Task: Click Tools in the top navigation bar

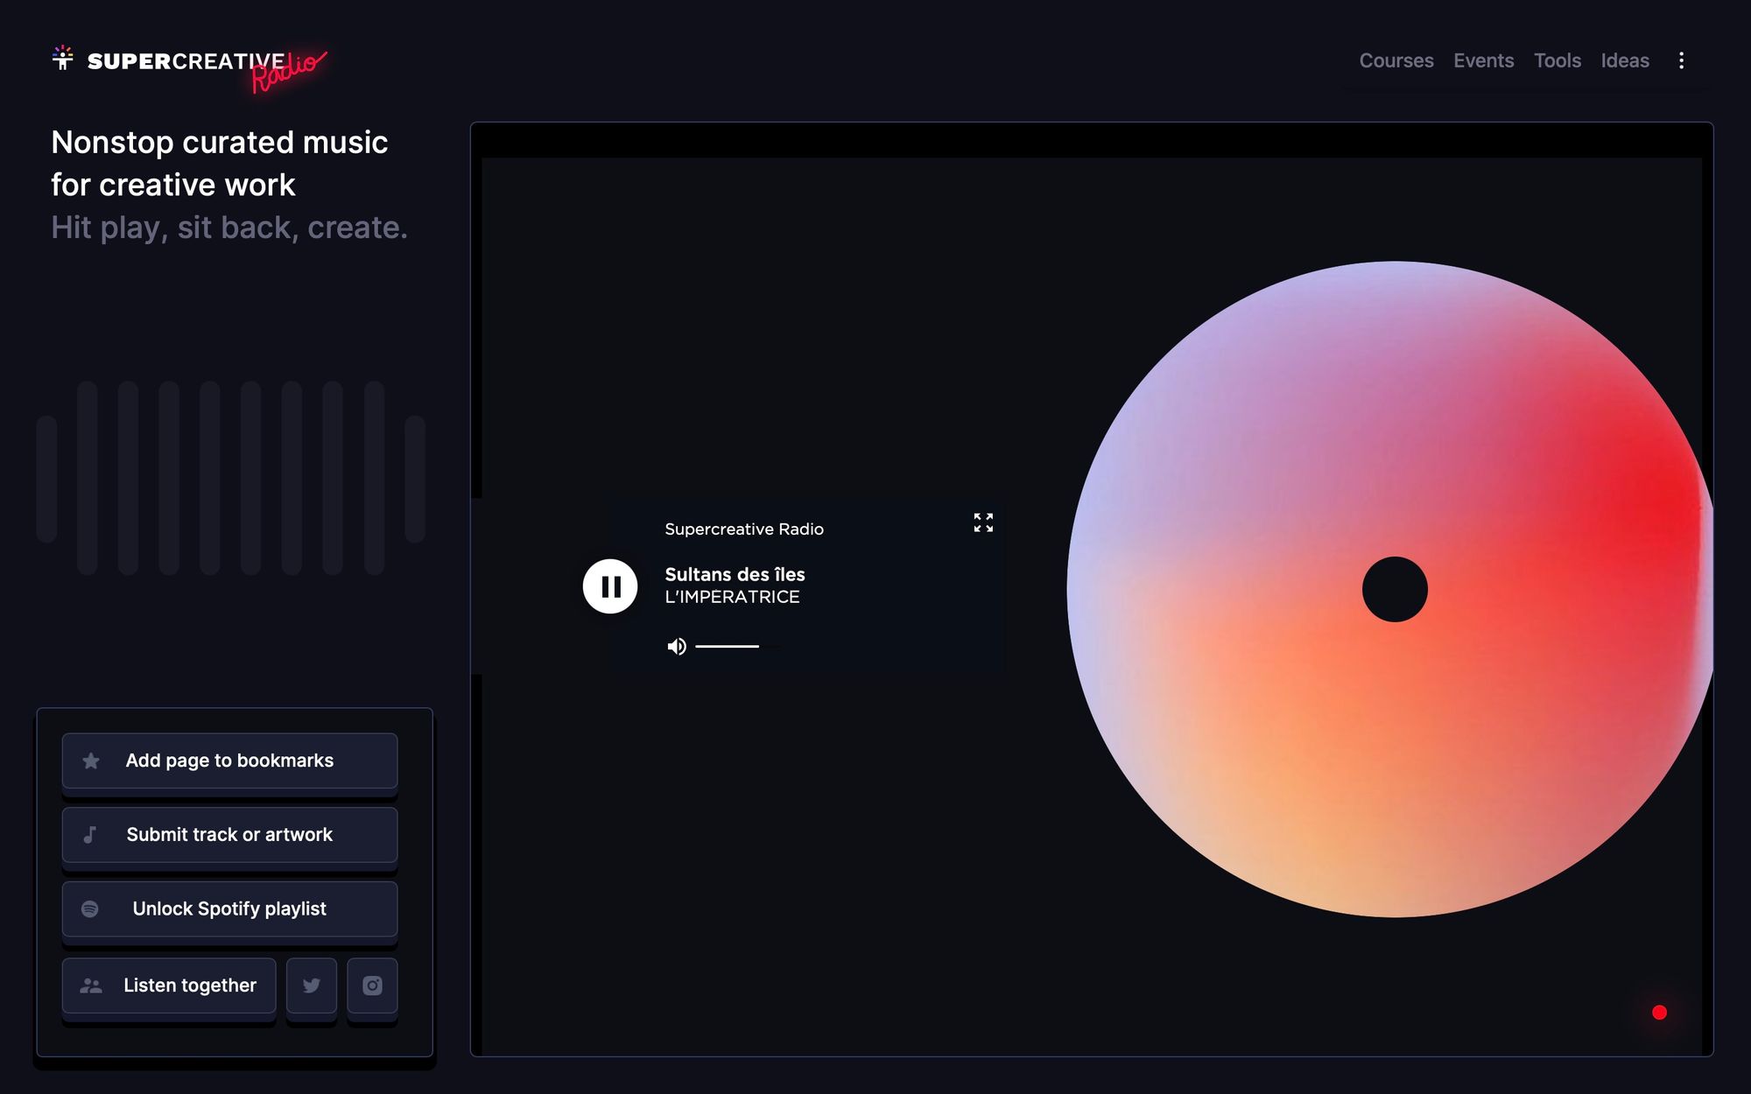Action: 1558,60
